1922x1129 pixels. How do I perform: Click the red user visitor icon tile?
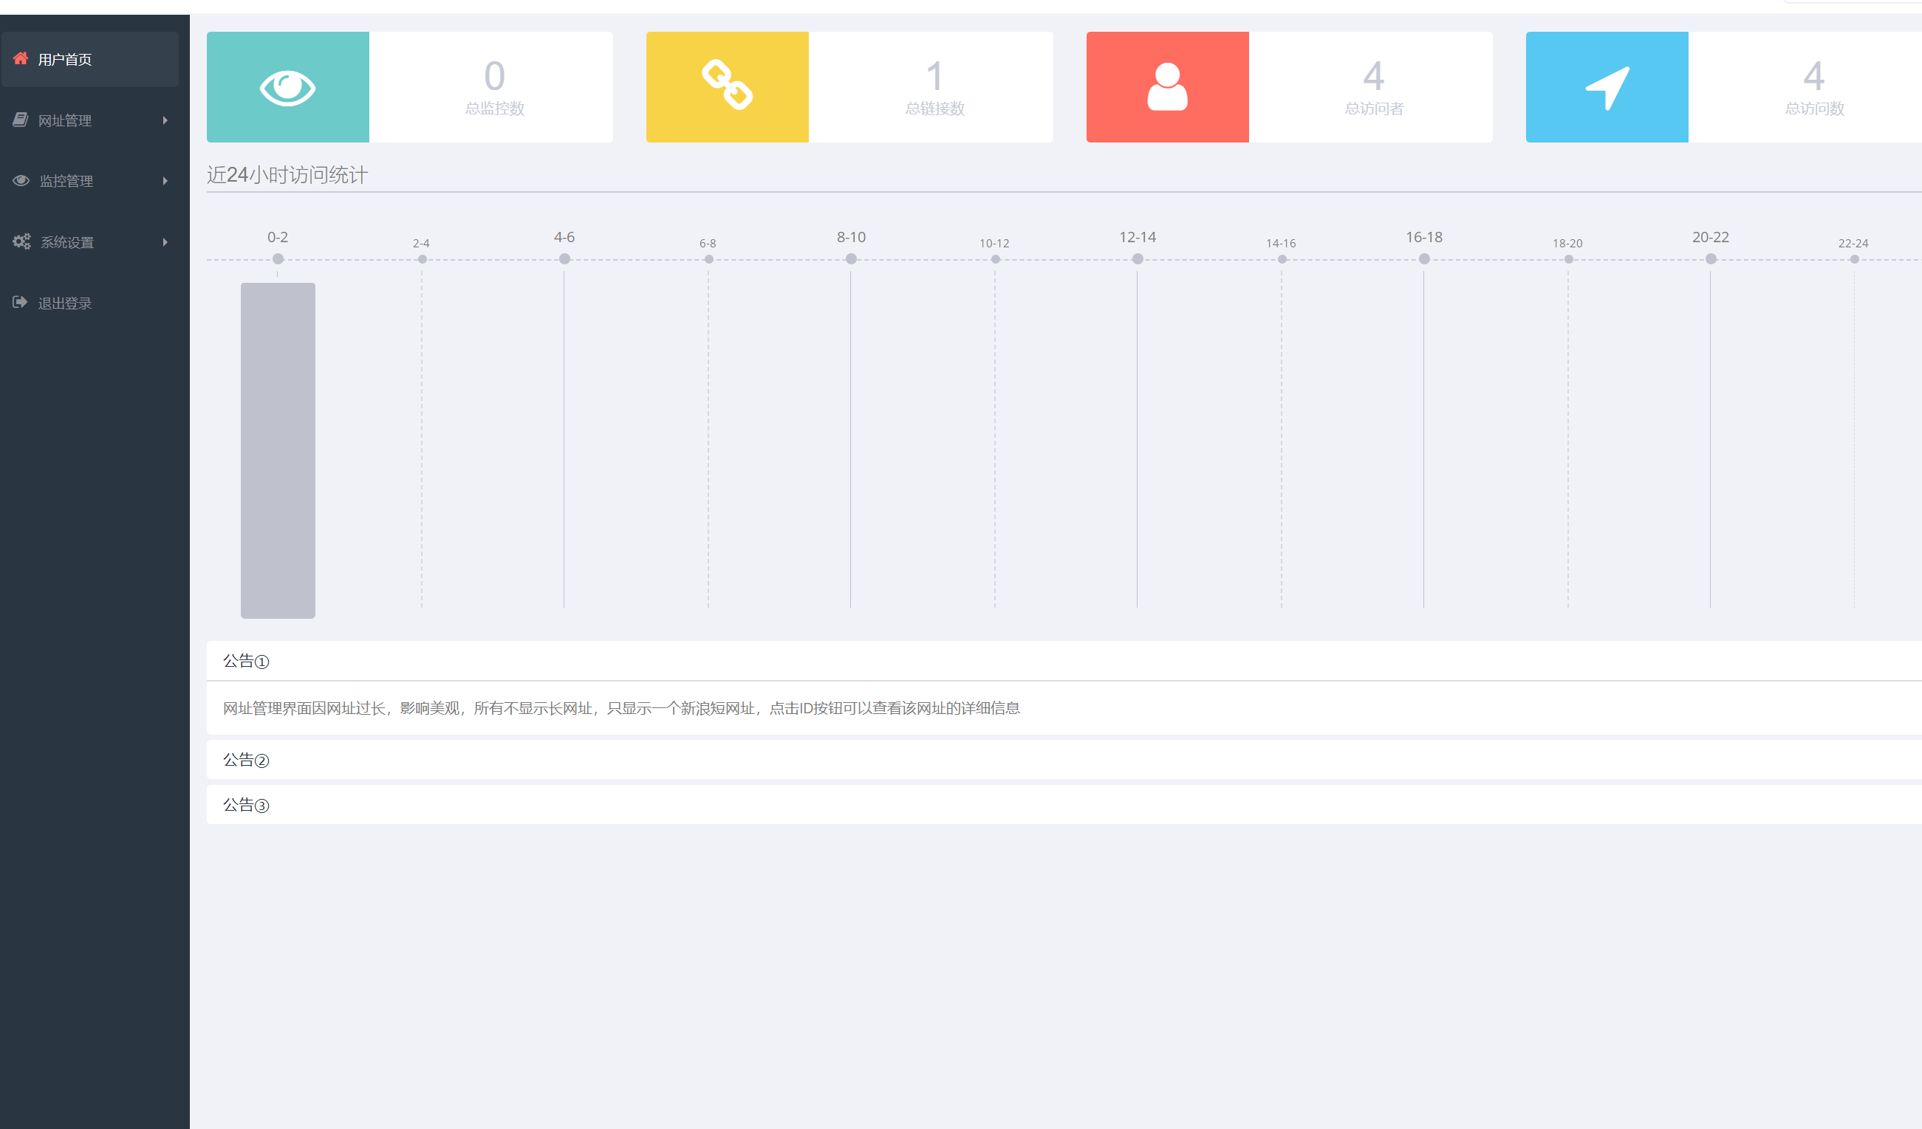pyautogui.click(x=1167, y=87)
